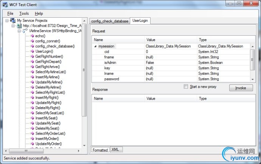Image resolution: width=261 pixels, height=164 pixels.
Task: Click the WCF Test Client title bar icon
Action: [x=5, y=5]
